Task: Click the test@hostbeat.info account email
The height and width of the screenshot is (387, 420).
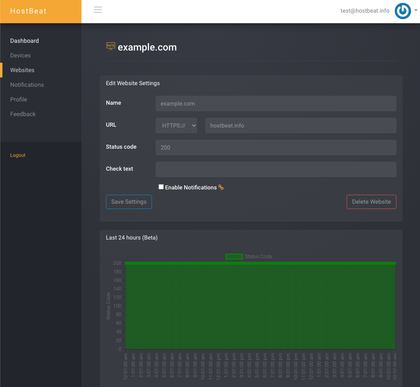Action: (x=365, y=11)
